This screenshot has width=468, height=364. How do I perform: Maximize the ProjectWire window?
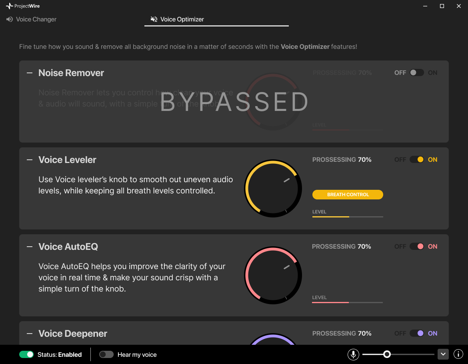[x=442, y=6]
